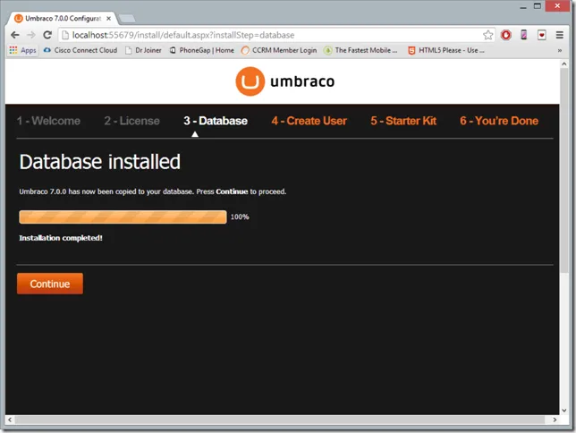Viewport: 576px width, 433px height.
Task: Click the browser Forward arrow
Action: pos(31,35)
